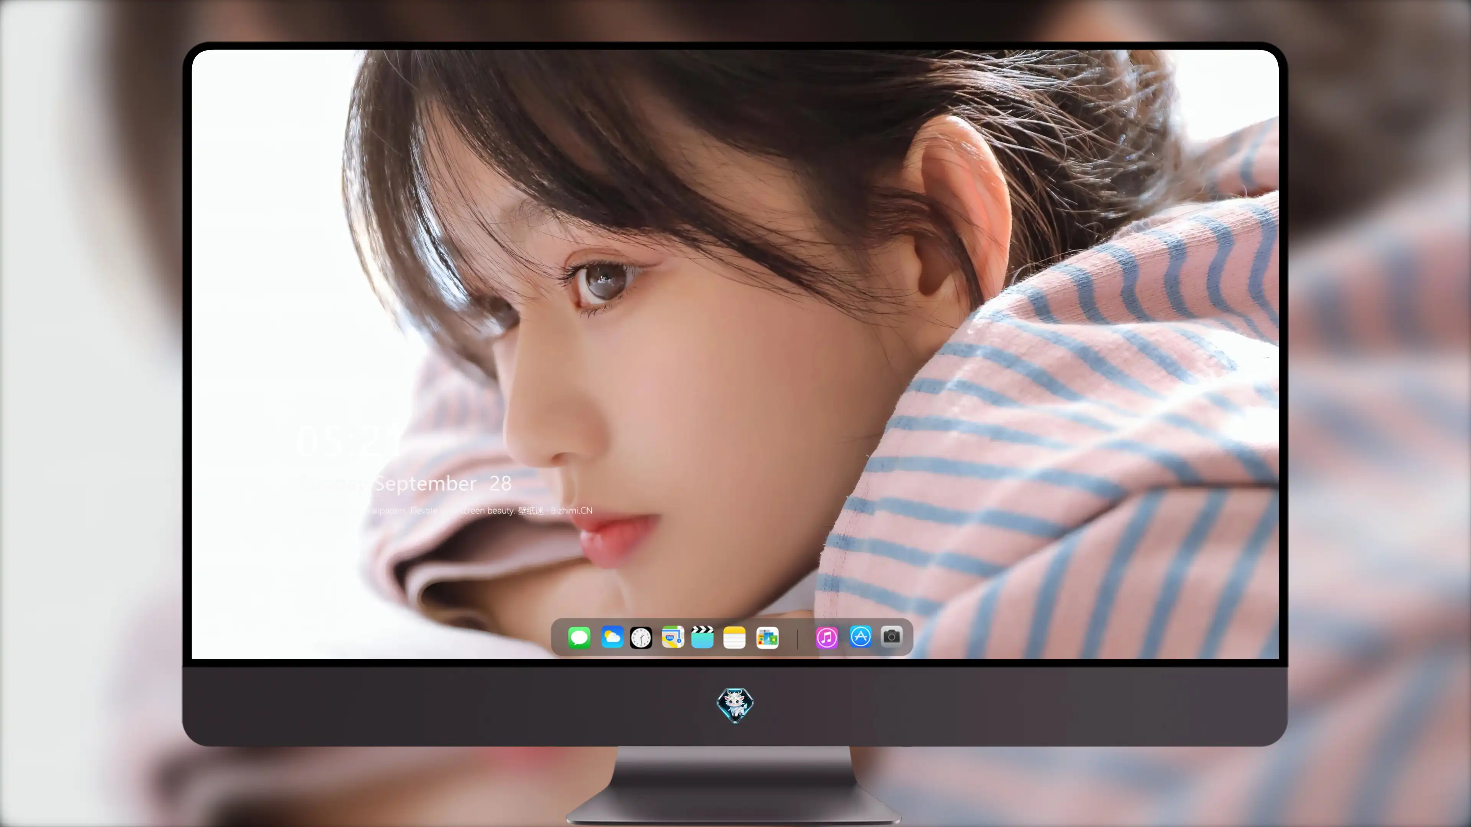Open the Maps app in dock
Image resolution: width=1471 pixels, height=827 pixels.
point(673,637)
